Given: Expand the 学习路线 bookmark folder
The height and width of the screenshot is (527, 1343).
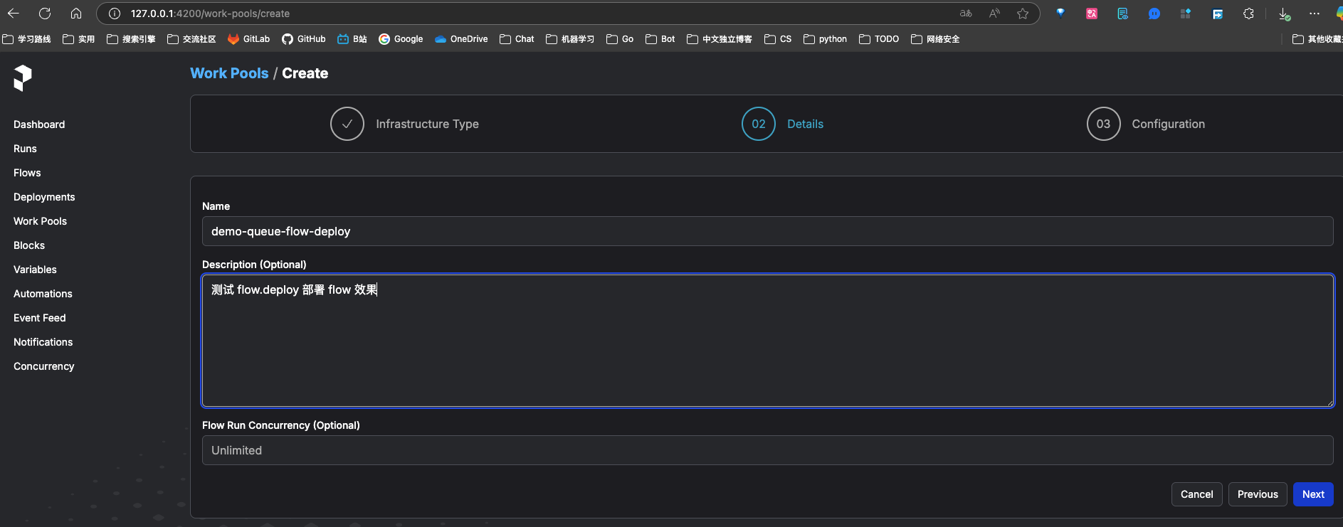Looking at the screenshot, I should point(26,39).
